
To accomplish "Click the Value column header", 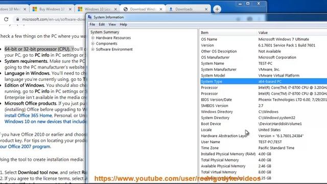I will [x=292, y=33].
